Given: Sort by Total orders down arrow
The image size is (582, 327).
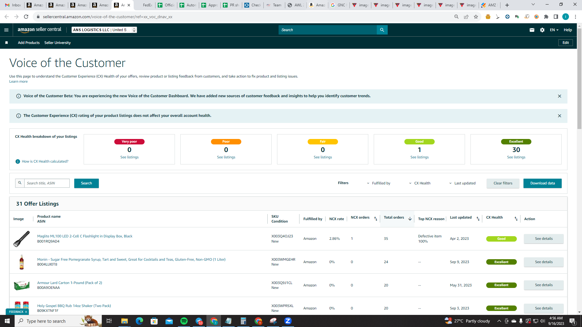Looking at the screenshot, I should [410, 219].
